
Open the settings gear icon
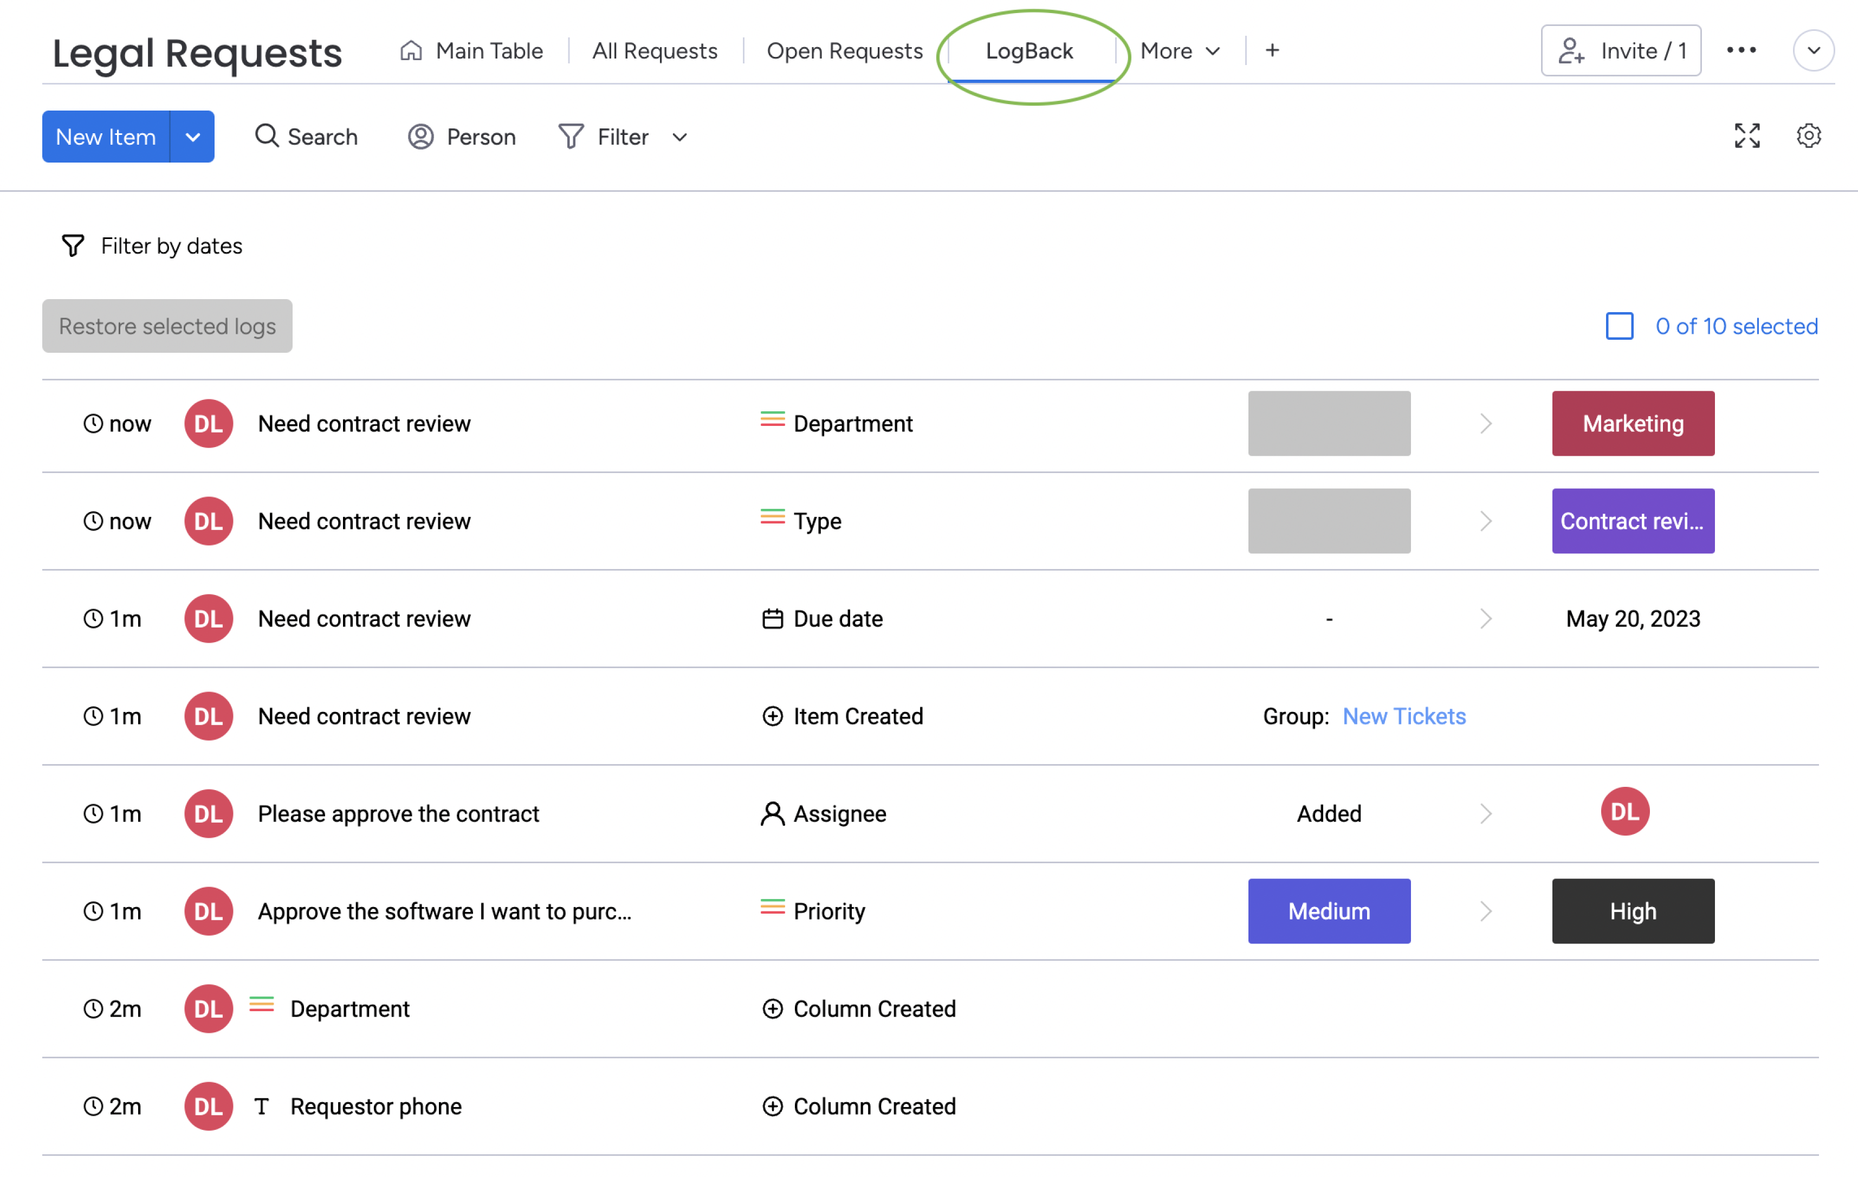[x=1808, y=136]
